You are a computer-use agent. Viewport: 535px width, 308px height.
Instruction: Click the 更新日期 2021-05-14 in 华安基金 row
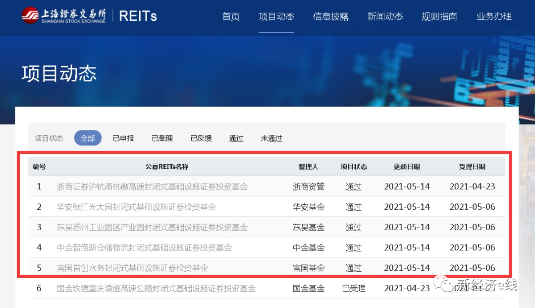click(407, 207)
